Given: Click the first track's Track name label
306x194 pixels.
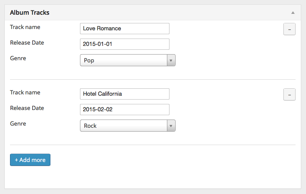Looking at the screenshot, I should pos(25,27).
